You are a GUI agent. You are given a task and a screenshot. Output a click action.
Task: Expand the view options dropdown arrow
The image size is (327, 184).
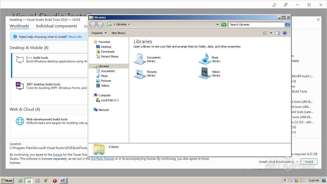(x=271, y=33)
